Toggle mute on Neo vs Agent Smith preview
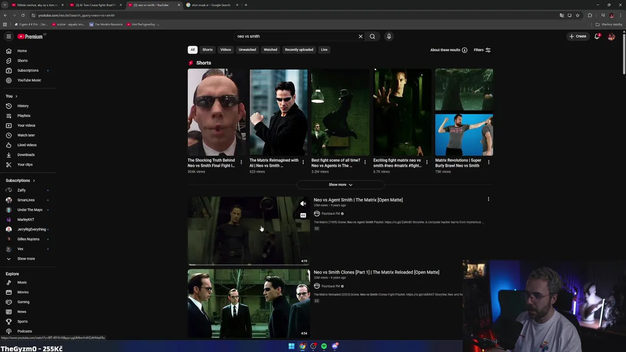Screen dimensions: 626x352 point(303,203)
